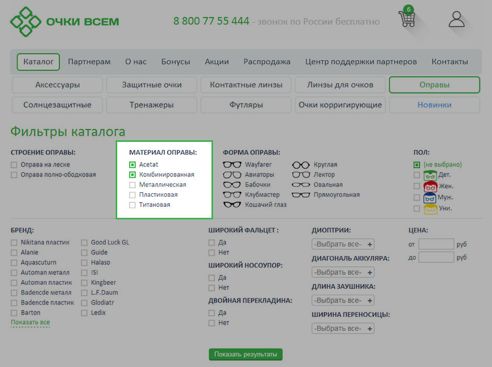The width and height of the screenshot is (492, 367).
Task: Select the Круглая round frame icon
Action: 301,165
